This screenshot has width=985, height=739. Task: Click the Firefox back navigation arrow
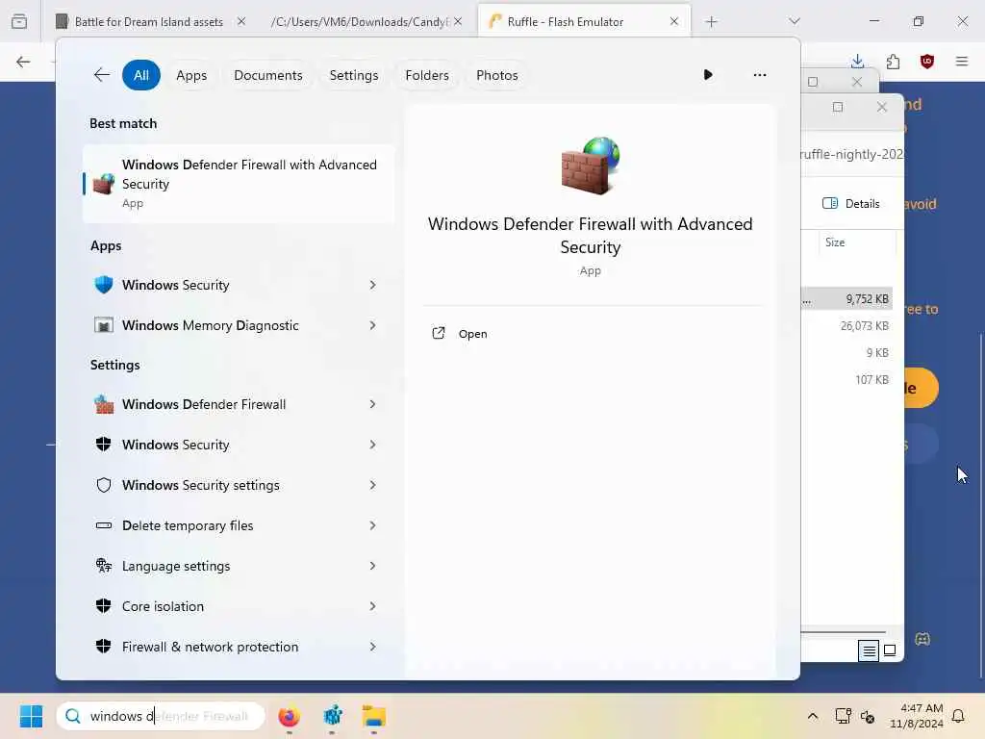coord(23,62)
